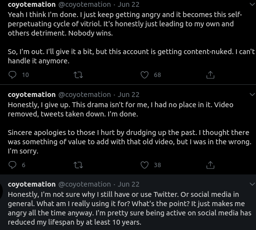Retweet the "Honestly, I give up" tweet

[x=79, y=165]
